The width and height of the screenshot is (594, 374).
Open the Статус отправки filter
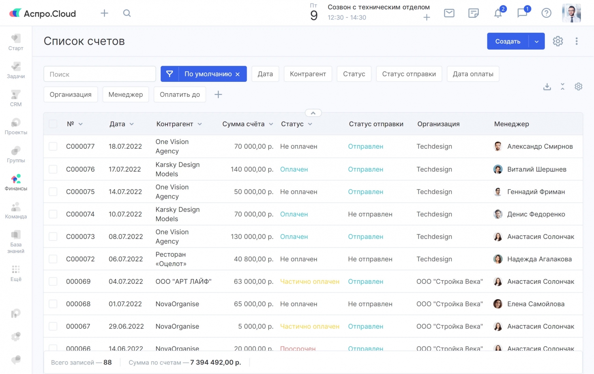click(409, 74)
